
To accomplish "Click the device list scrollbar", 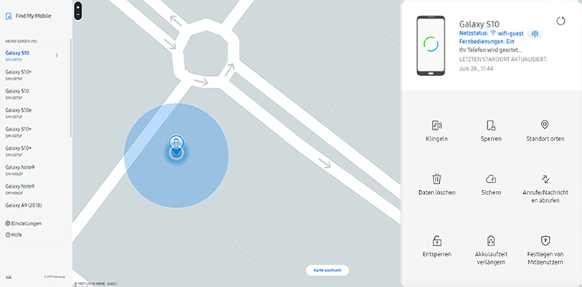I will click(71, 88).
